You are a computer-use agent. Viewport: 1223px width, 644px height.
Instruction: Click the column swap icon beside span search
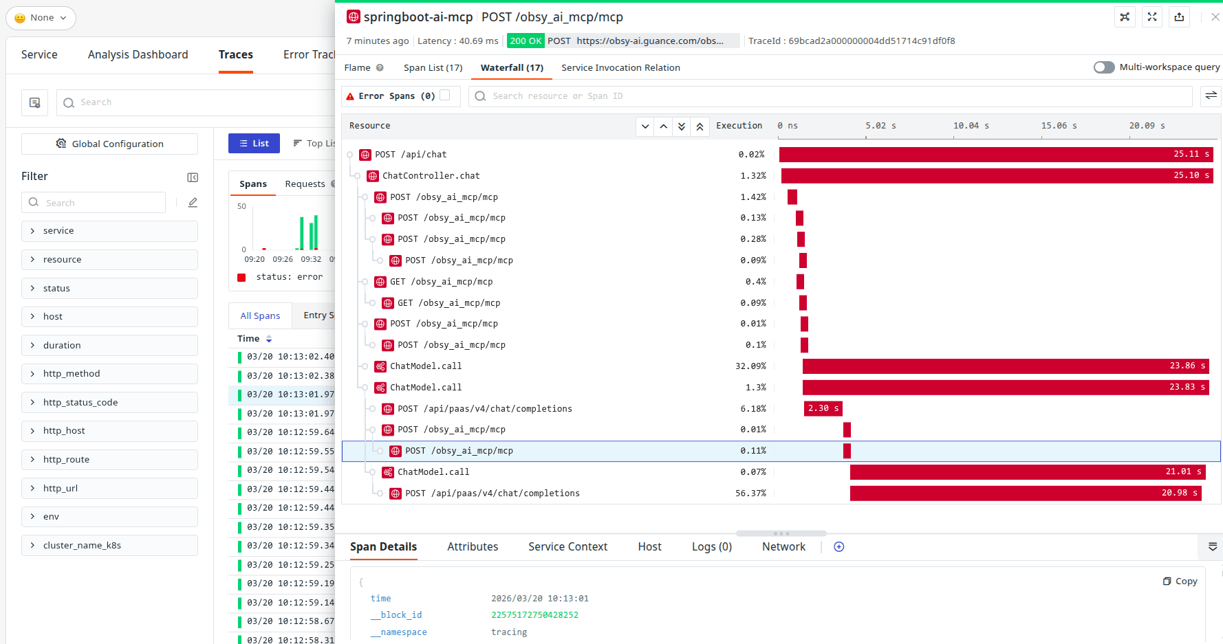click(1211, 96)
